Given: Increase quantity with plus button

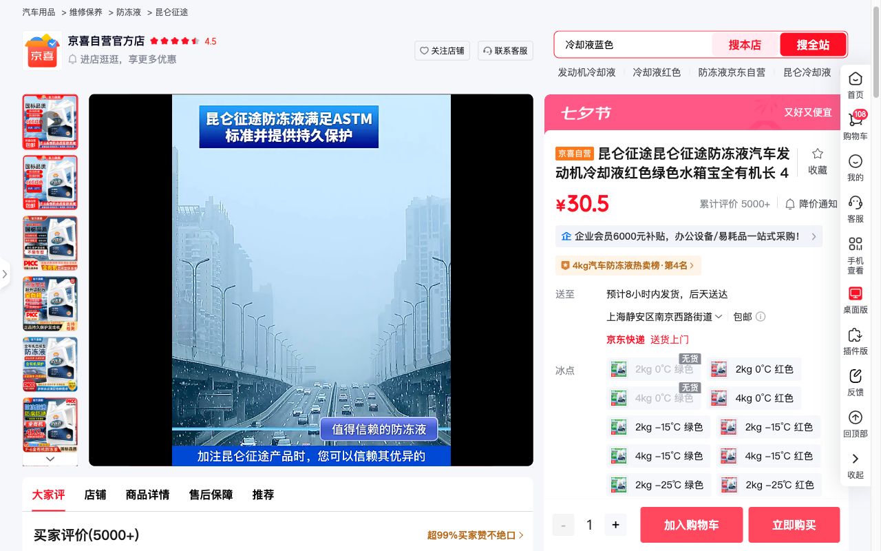Looking at the screenshot, I should tap(615, 525).
